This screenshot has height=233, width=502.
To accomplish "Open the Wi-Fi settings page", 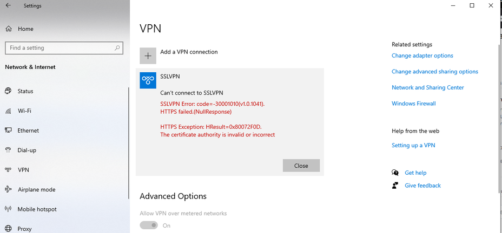I will coord(24,111).
